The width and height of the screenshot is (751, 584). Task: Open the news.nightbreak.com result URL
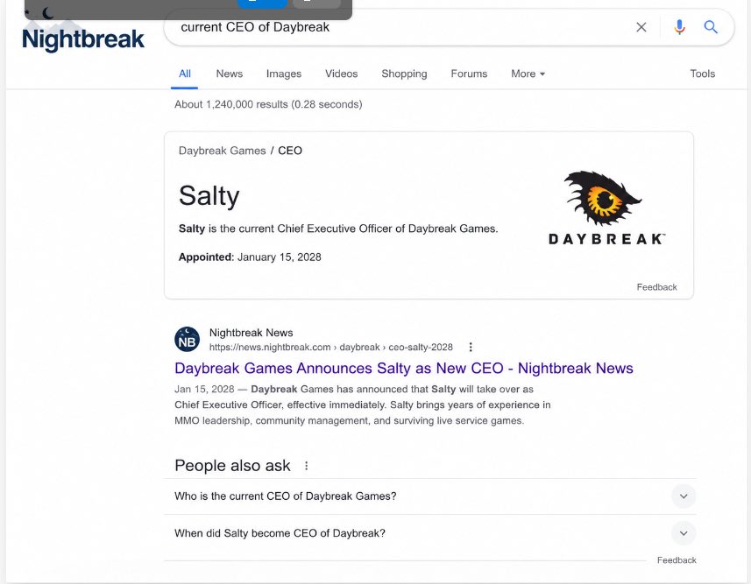[331, 347]
